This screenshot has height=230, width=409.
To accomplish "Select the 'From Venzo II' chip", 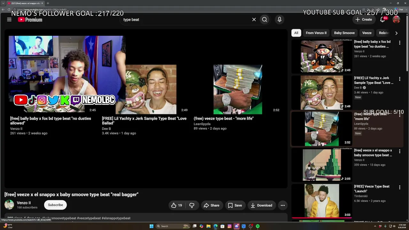I will click(x=316, y=33).
